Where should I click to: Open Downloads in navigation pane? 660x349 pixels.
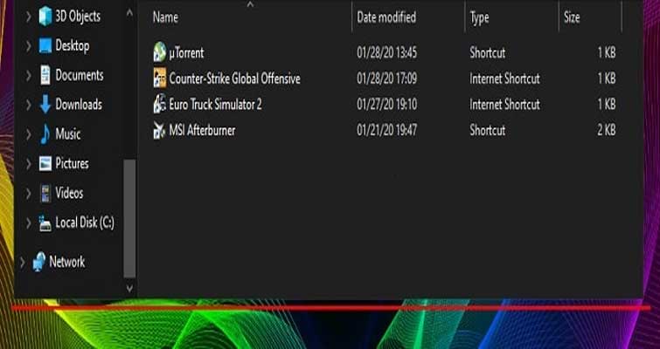tap(79, 105)
